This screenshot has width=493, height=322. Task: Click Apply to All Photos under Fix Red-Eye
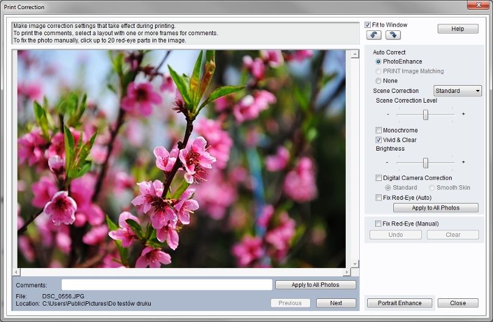coord(436,208)
